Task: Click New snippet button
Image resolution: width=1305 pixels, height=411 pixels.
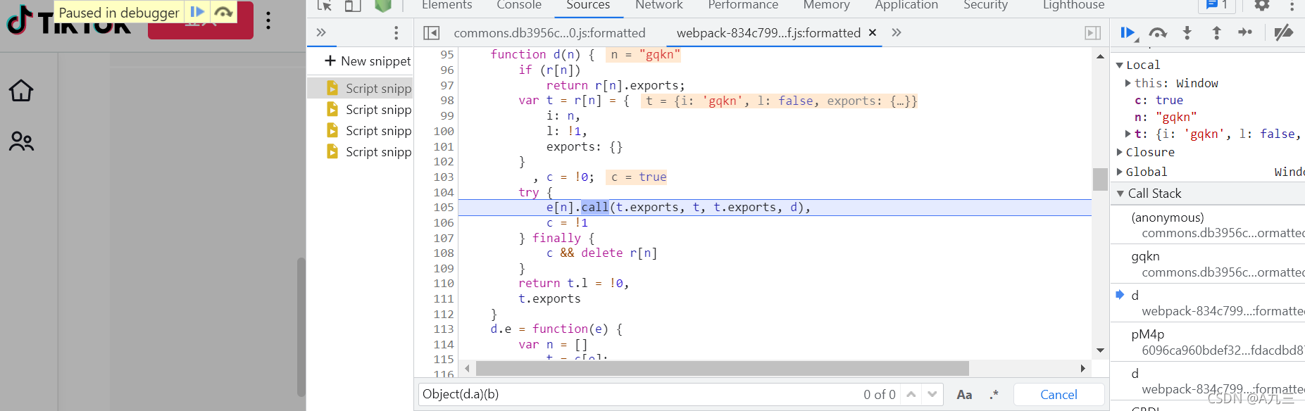Action: pos(368,61)
